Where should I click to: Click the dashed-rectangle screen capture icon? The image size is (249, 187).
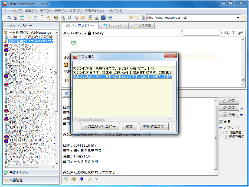coord(42,18)
